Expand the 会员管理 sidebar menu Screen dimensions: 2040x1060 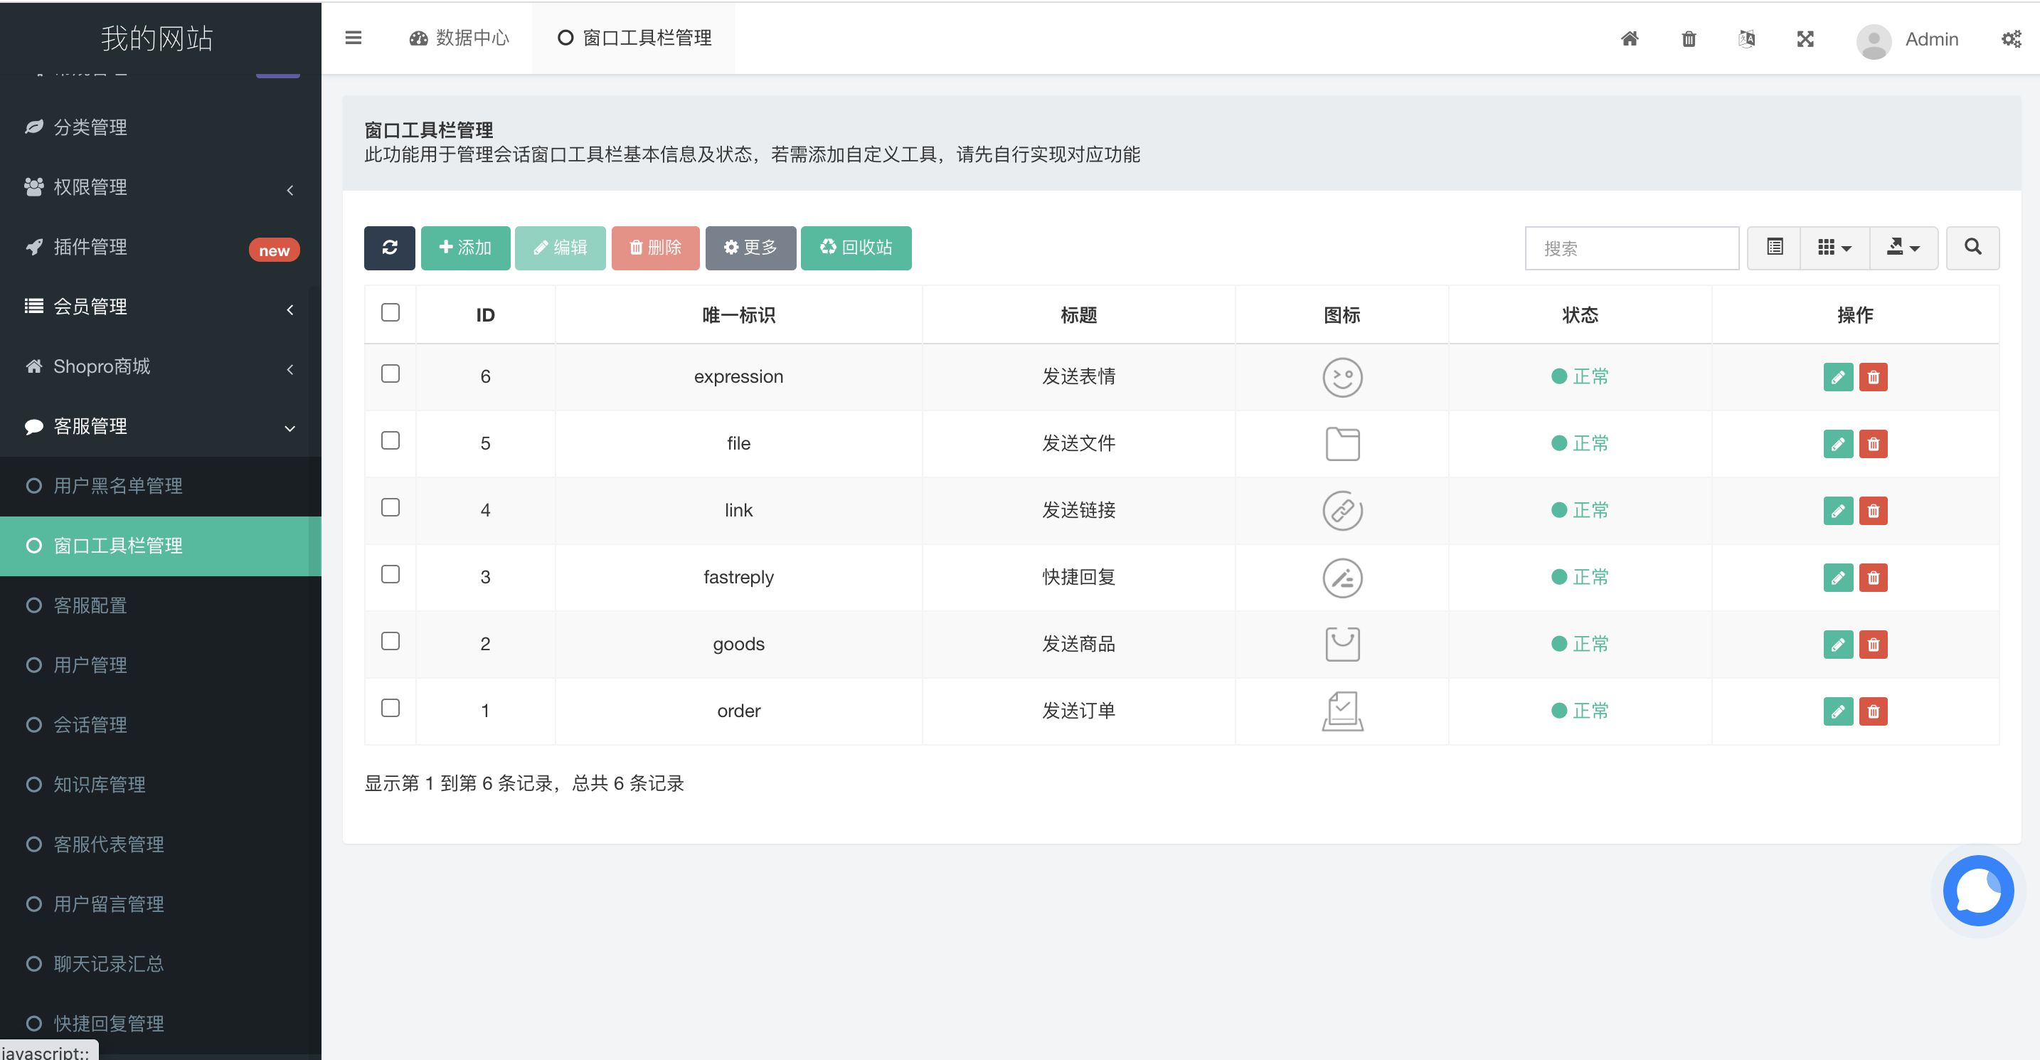[161, 307]
